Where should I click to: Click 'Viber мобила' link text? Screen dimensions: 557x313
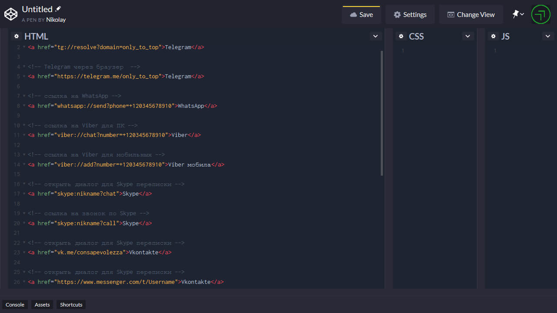pos(189,164)
